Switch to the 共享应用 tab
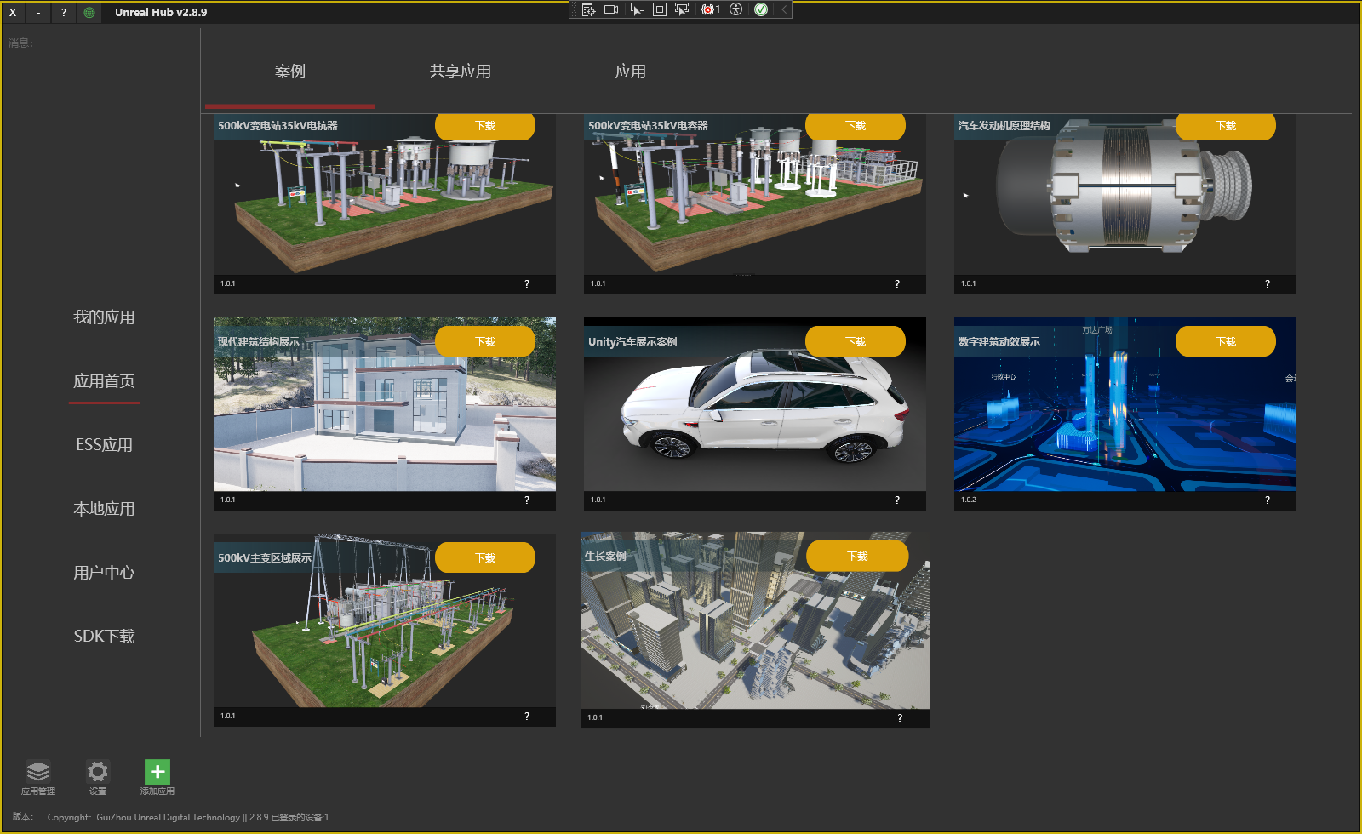Image resolution: width=1362 pixels, height=834 pixels. [x=460, y=71]
